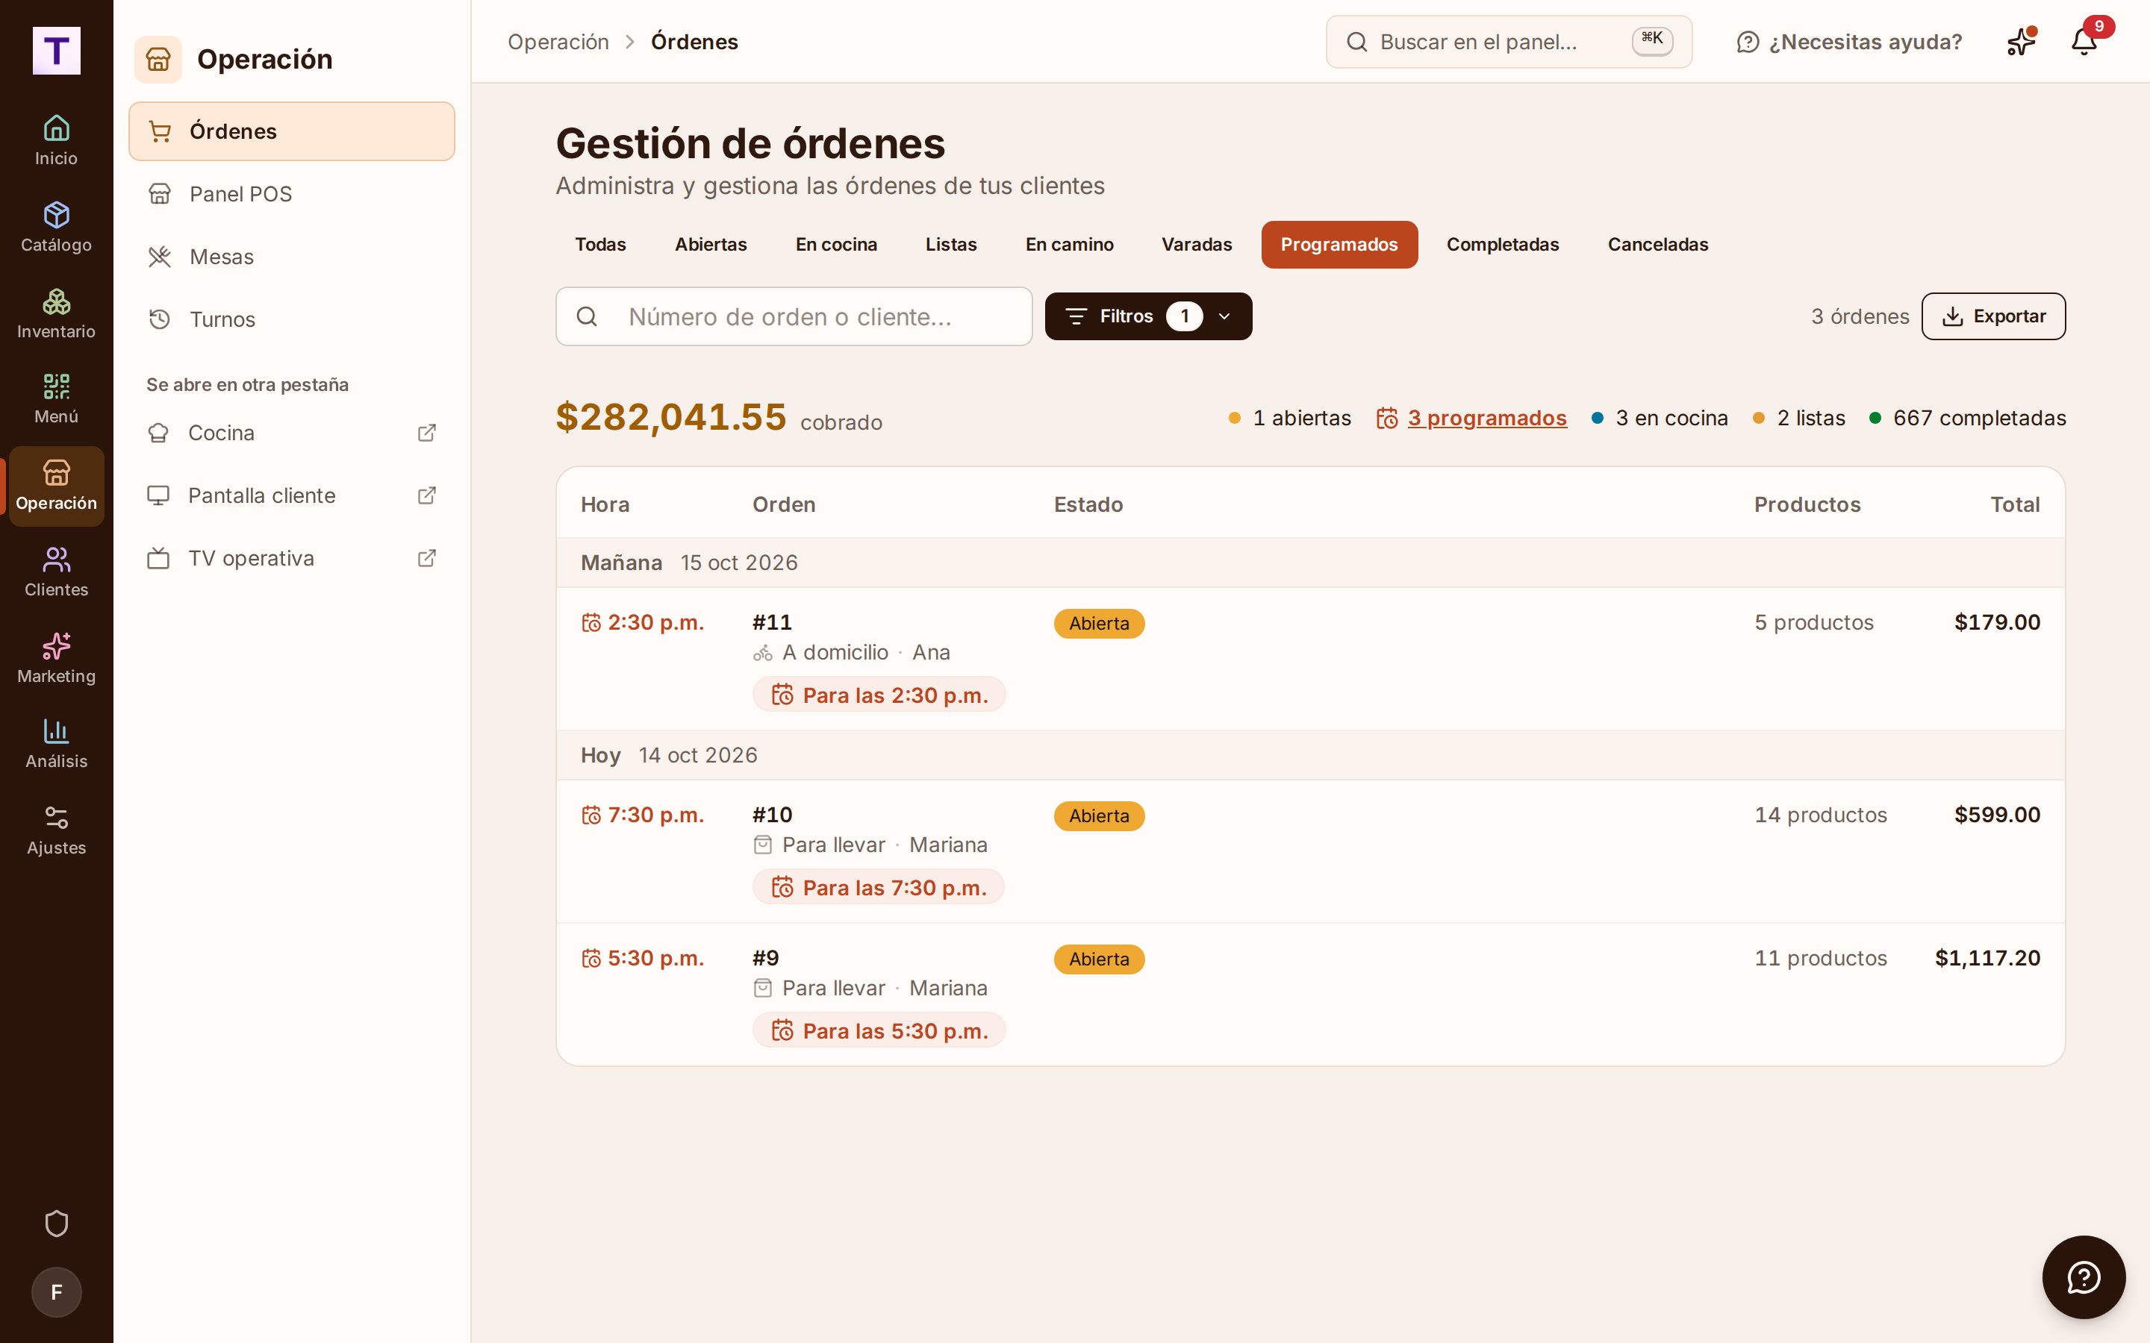Focus the Buscar en el panel search box

[1509, 42]
